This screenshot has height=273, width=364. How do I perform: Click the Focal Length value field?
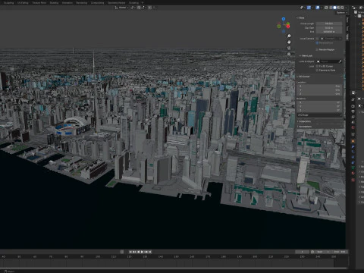click(329, 24)
